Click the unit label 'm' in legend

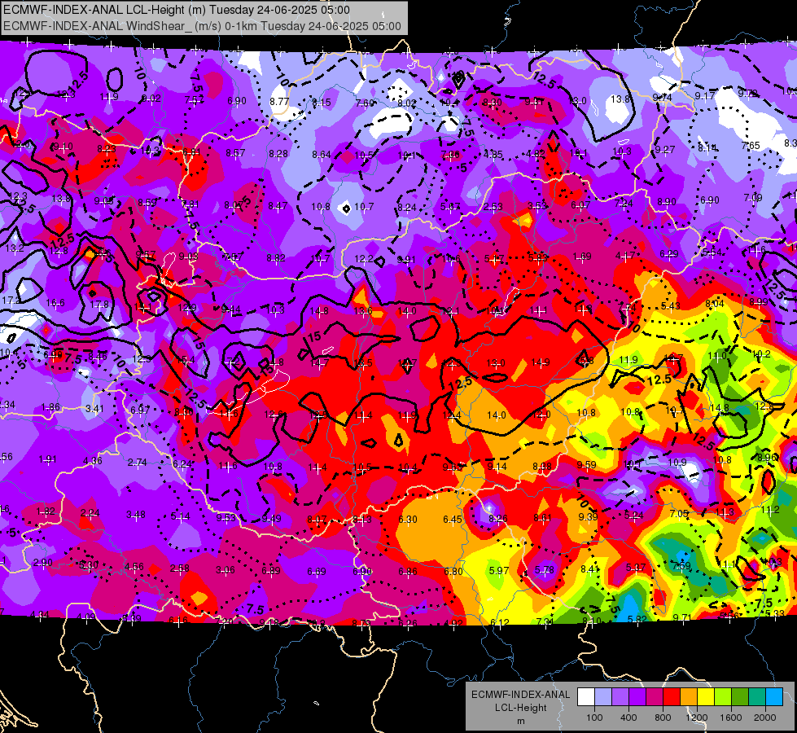click(x=520, y=721)
